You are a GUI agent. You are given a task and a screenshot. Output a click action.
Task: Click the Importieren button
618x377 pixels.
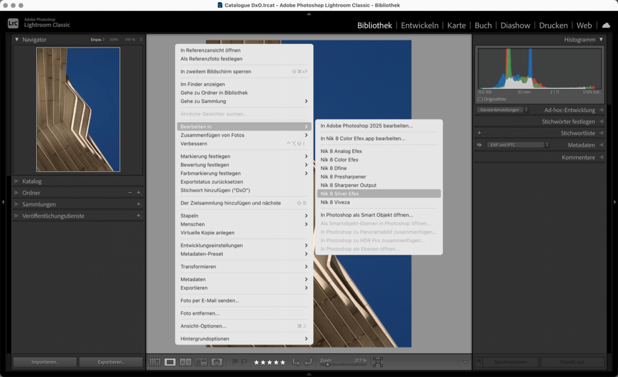pyautogui.click(x=45, y=362)
